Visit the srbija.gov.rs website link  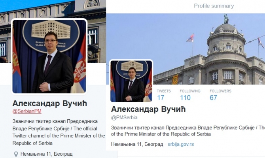[x=181, y=144]
